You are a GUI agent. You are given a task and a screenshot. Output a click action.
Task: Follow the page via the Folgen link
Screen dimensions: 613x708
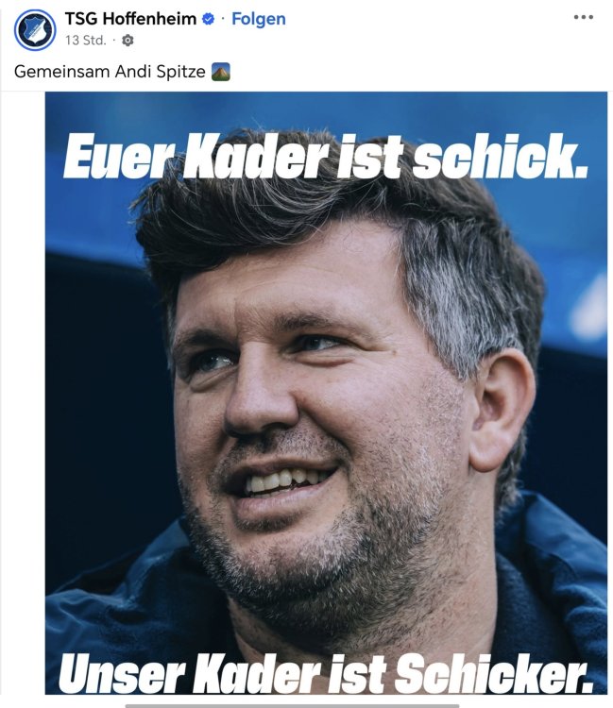(x=259, y=19)
